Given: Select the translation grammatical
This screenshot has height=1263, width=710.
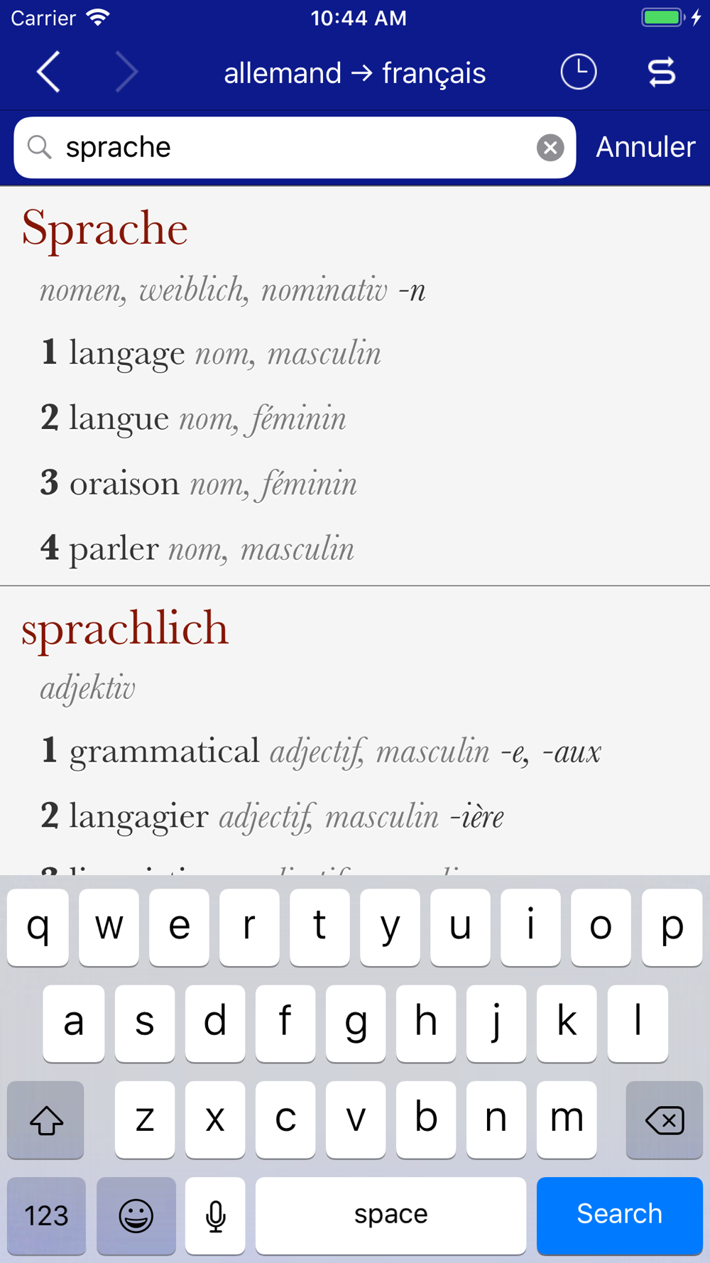Looking at the screenshot, I should (x=165, y=751).
